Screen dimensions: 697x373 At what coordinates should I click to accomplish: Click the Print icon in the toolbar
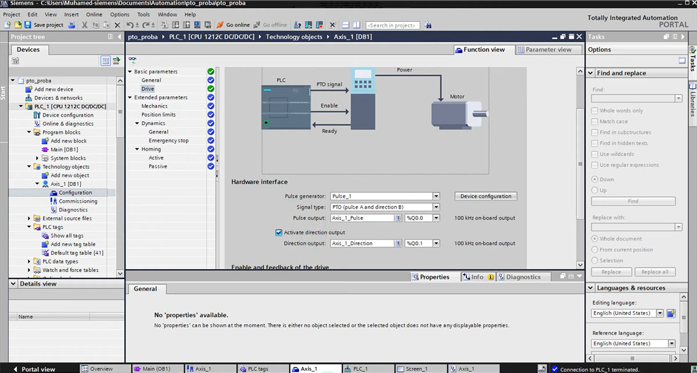point(71,25)
